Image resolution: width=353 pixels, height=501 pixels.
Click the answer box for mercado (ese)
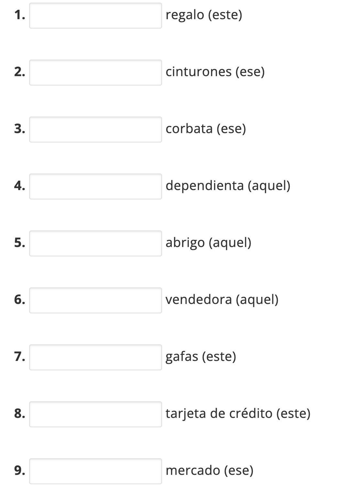[95, 471]
